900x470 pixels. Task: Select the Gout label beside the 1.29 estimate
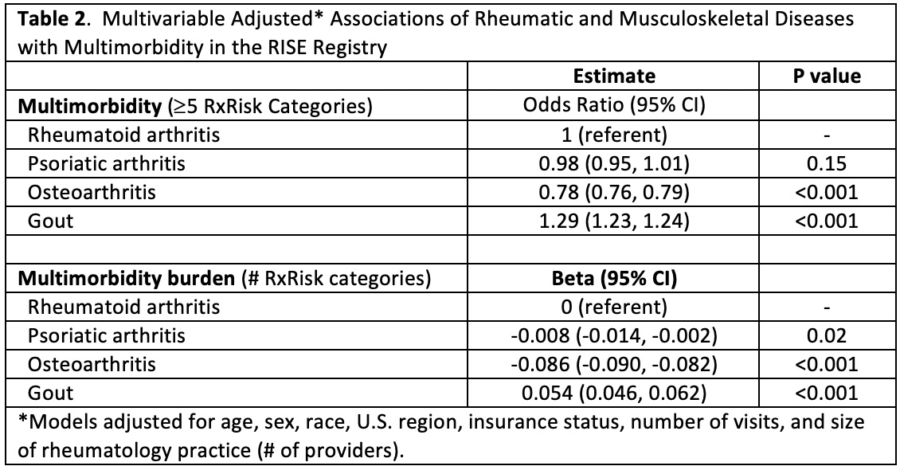[x=50, y=221]
